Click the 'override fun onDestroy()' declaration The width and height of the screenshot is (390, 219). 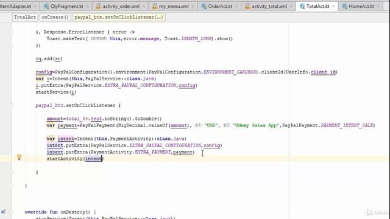point(60,212)
